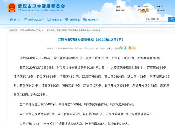Set font size to large with 大
The image size is (175, 125).
point(107,48)
